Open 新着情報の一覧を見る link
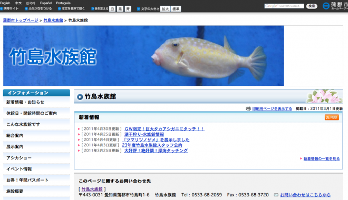This screenshot has height=200, width=348. 321,158
